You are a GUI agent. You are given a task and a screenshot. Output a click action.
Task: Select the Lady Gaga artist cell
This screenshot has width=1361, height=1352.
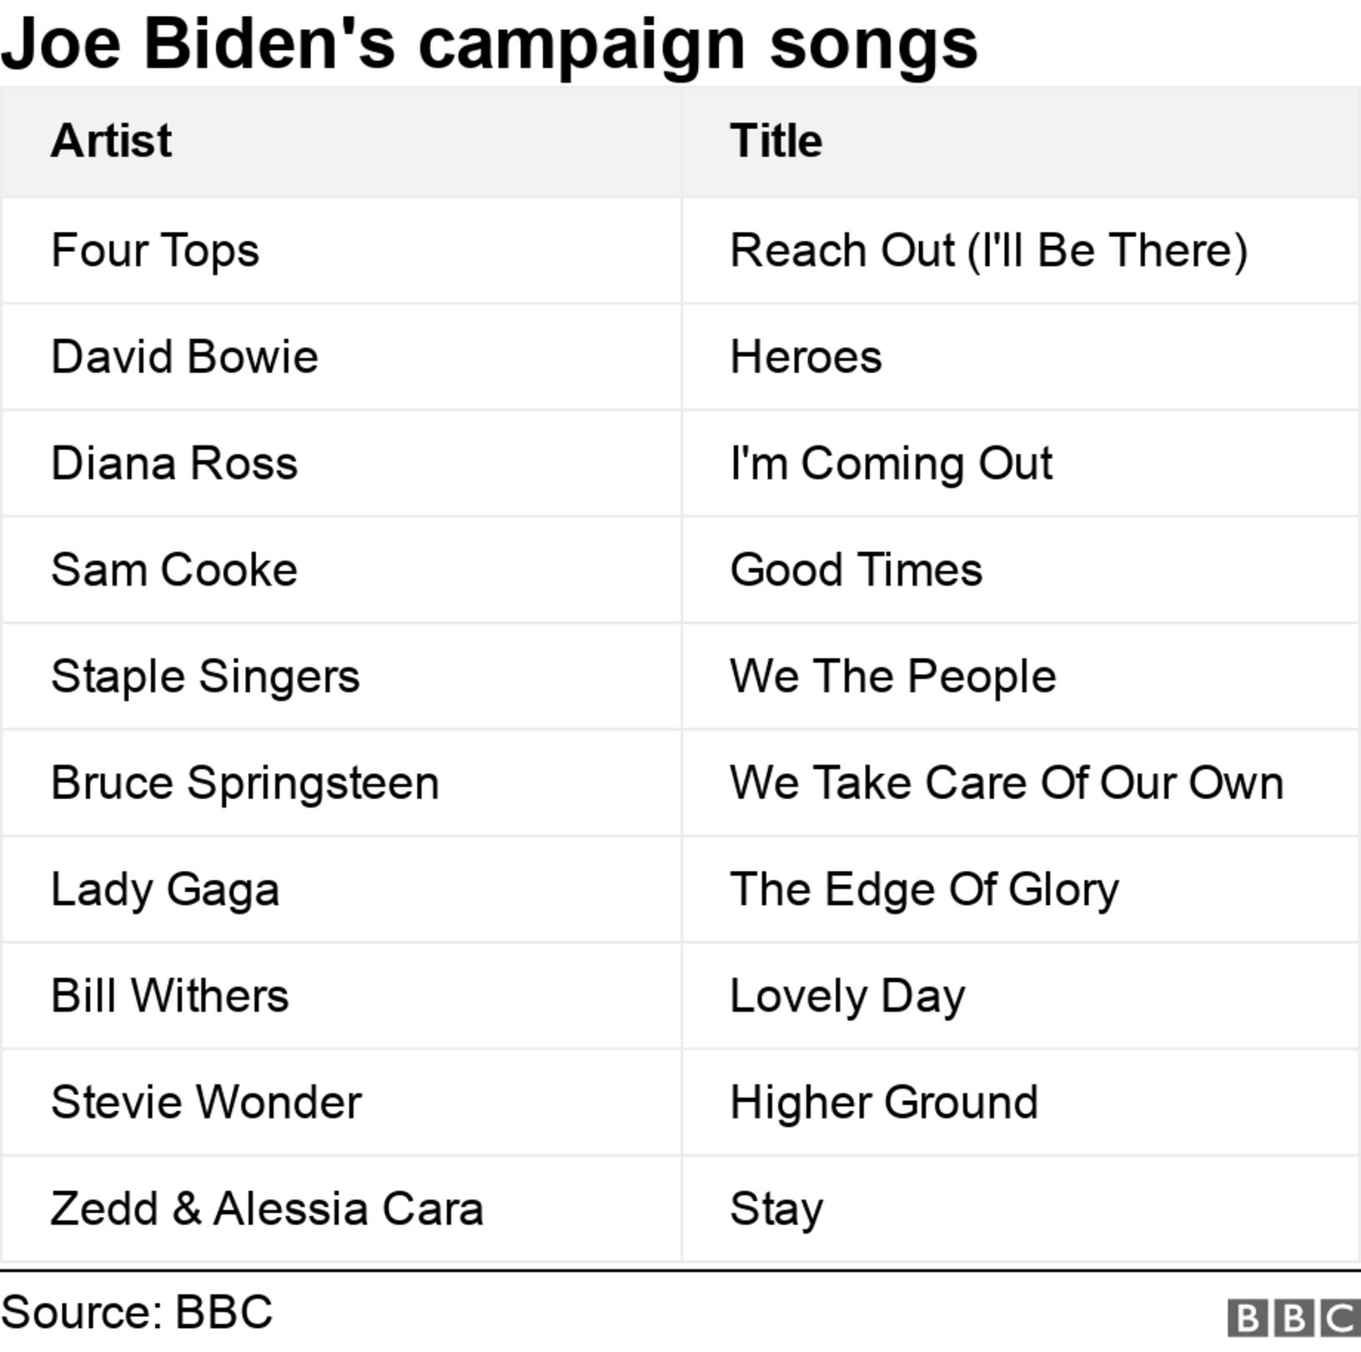(165, 889)
